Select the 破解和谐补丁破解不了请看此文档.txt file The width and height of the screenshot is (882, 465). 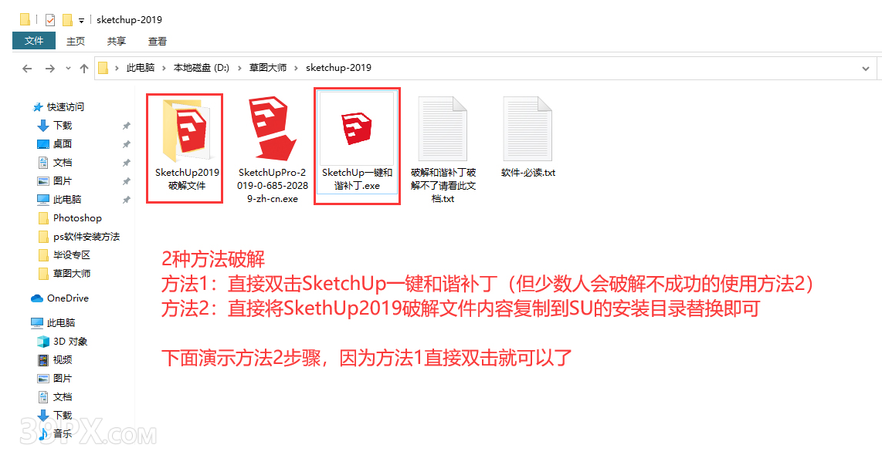tap(443, 150)
